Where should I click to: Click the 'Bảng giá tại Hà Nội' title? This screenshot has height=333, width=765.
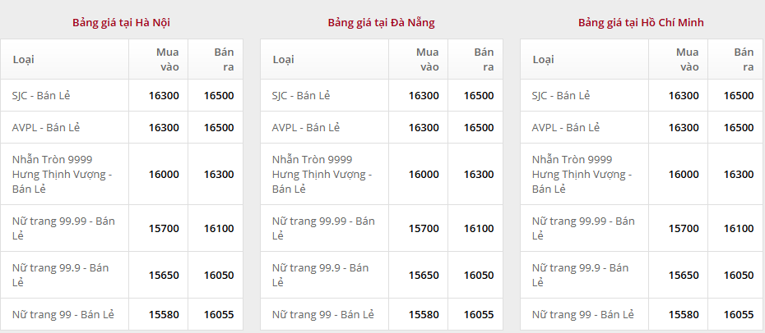[121, 22]
